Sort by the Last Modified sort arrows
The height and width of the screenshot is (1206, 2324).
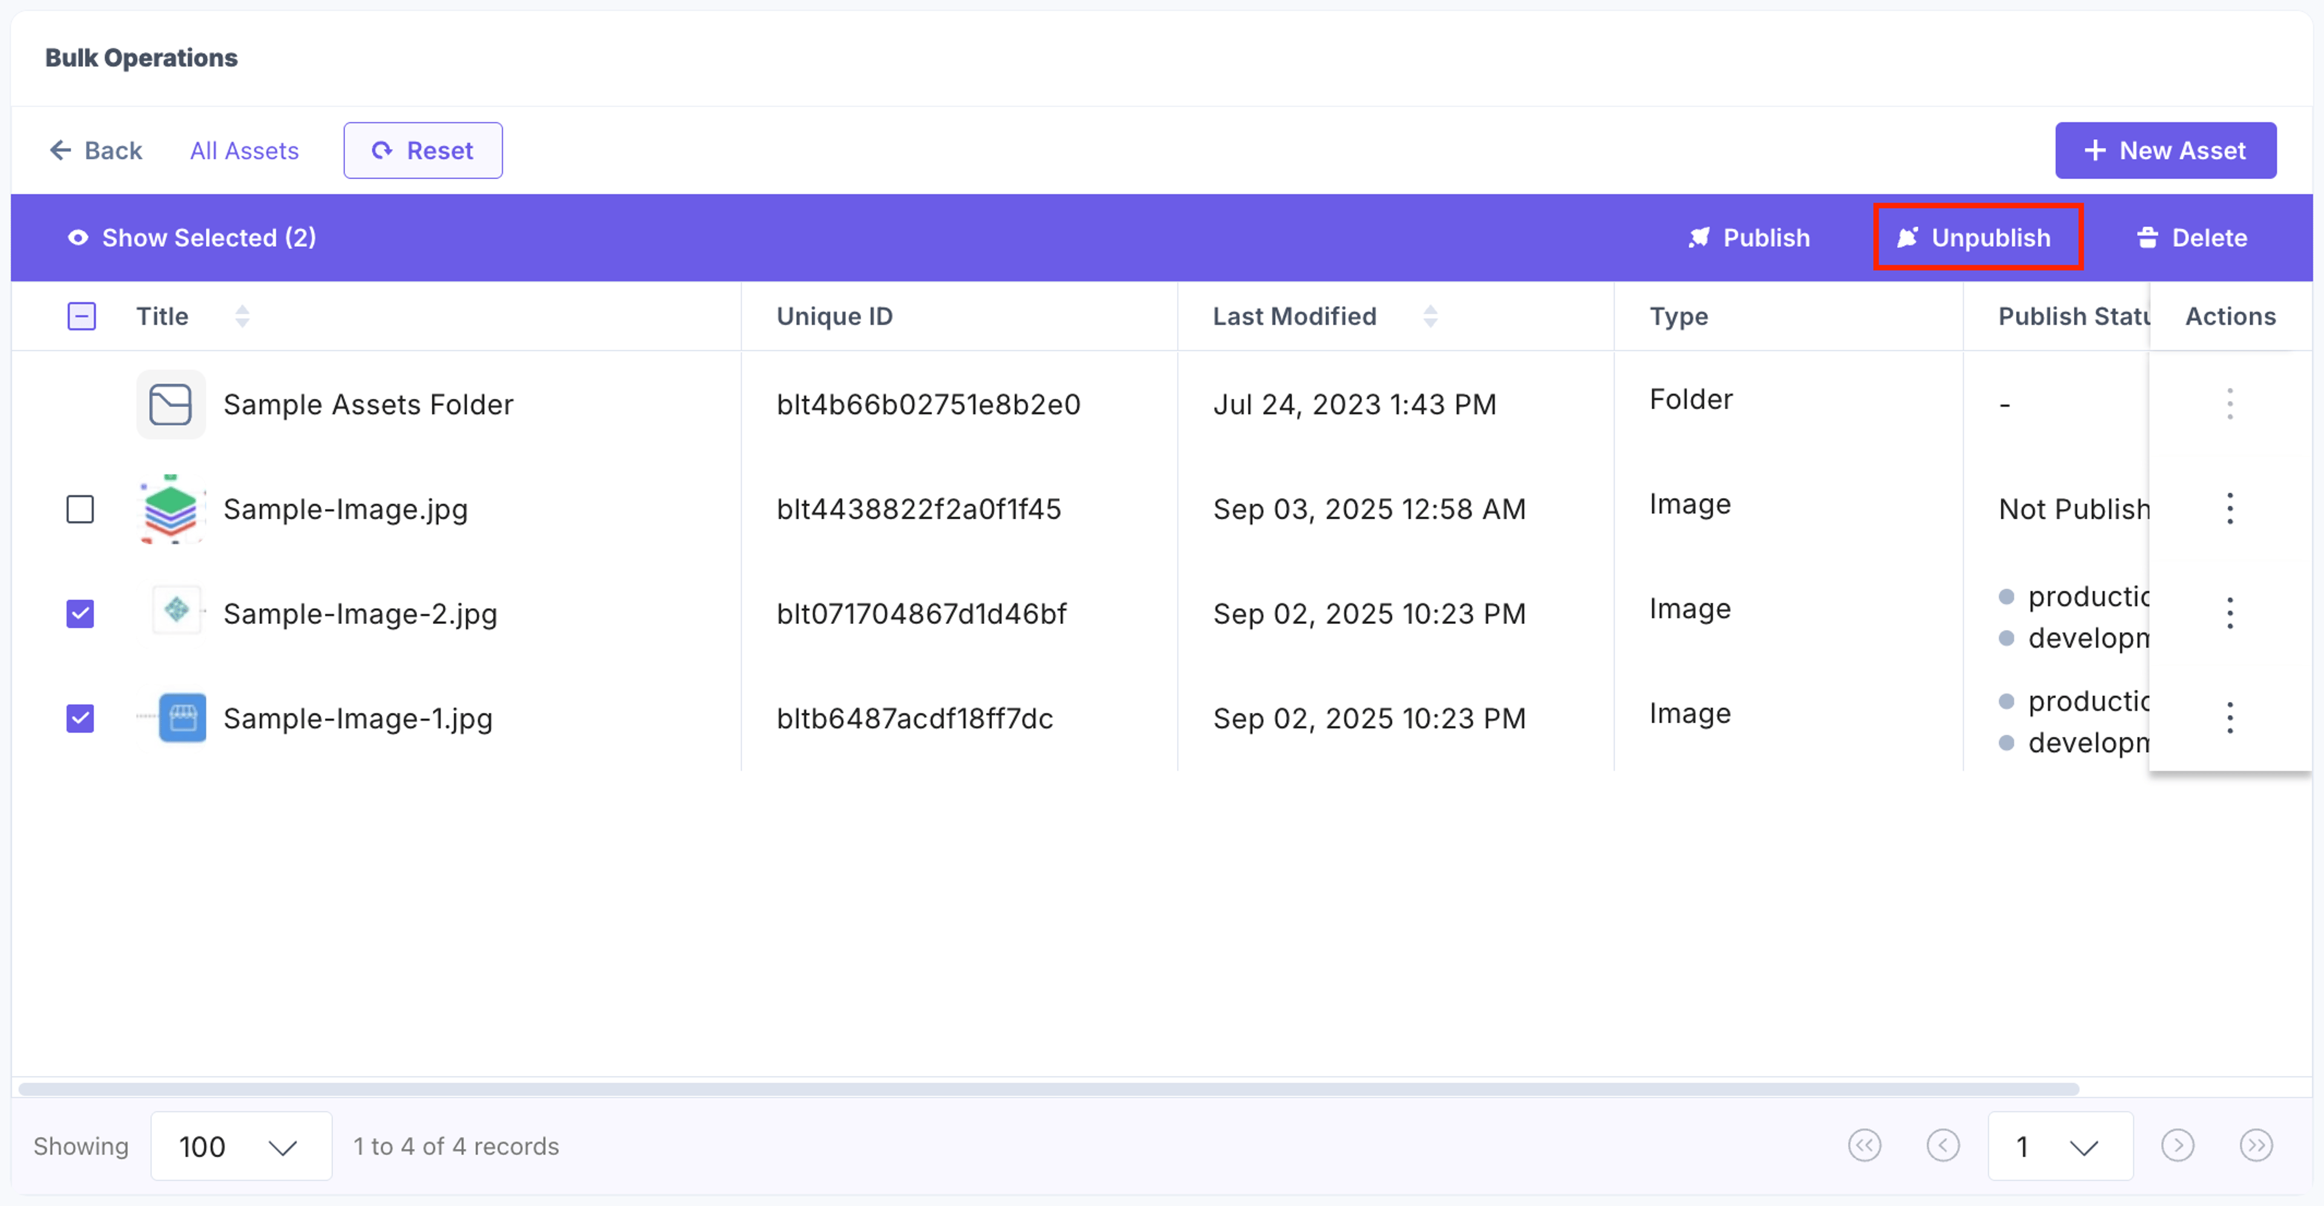click(x=1430, y=316)
